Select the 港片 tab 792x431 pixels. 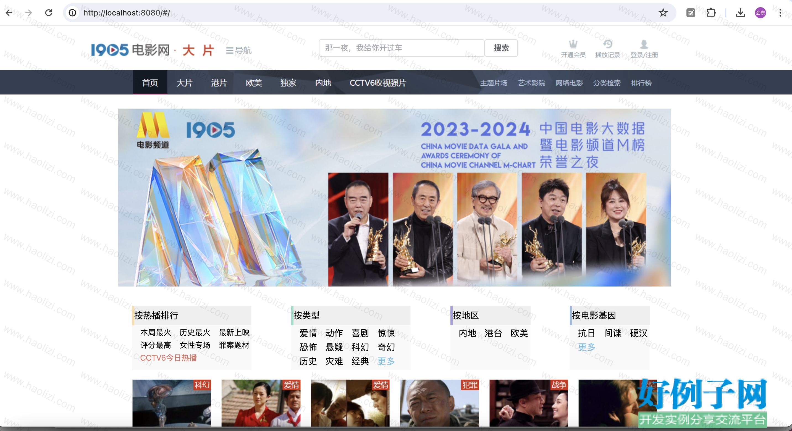pos(219,82)
